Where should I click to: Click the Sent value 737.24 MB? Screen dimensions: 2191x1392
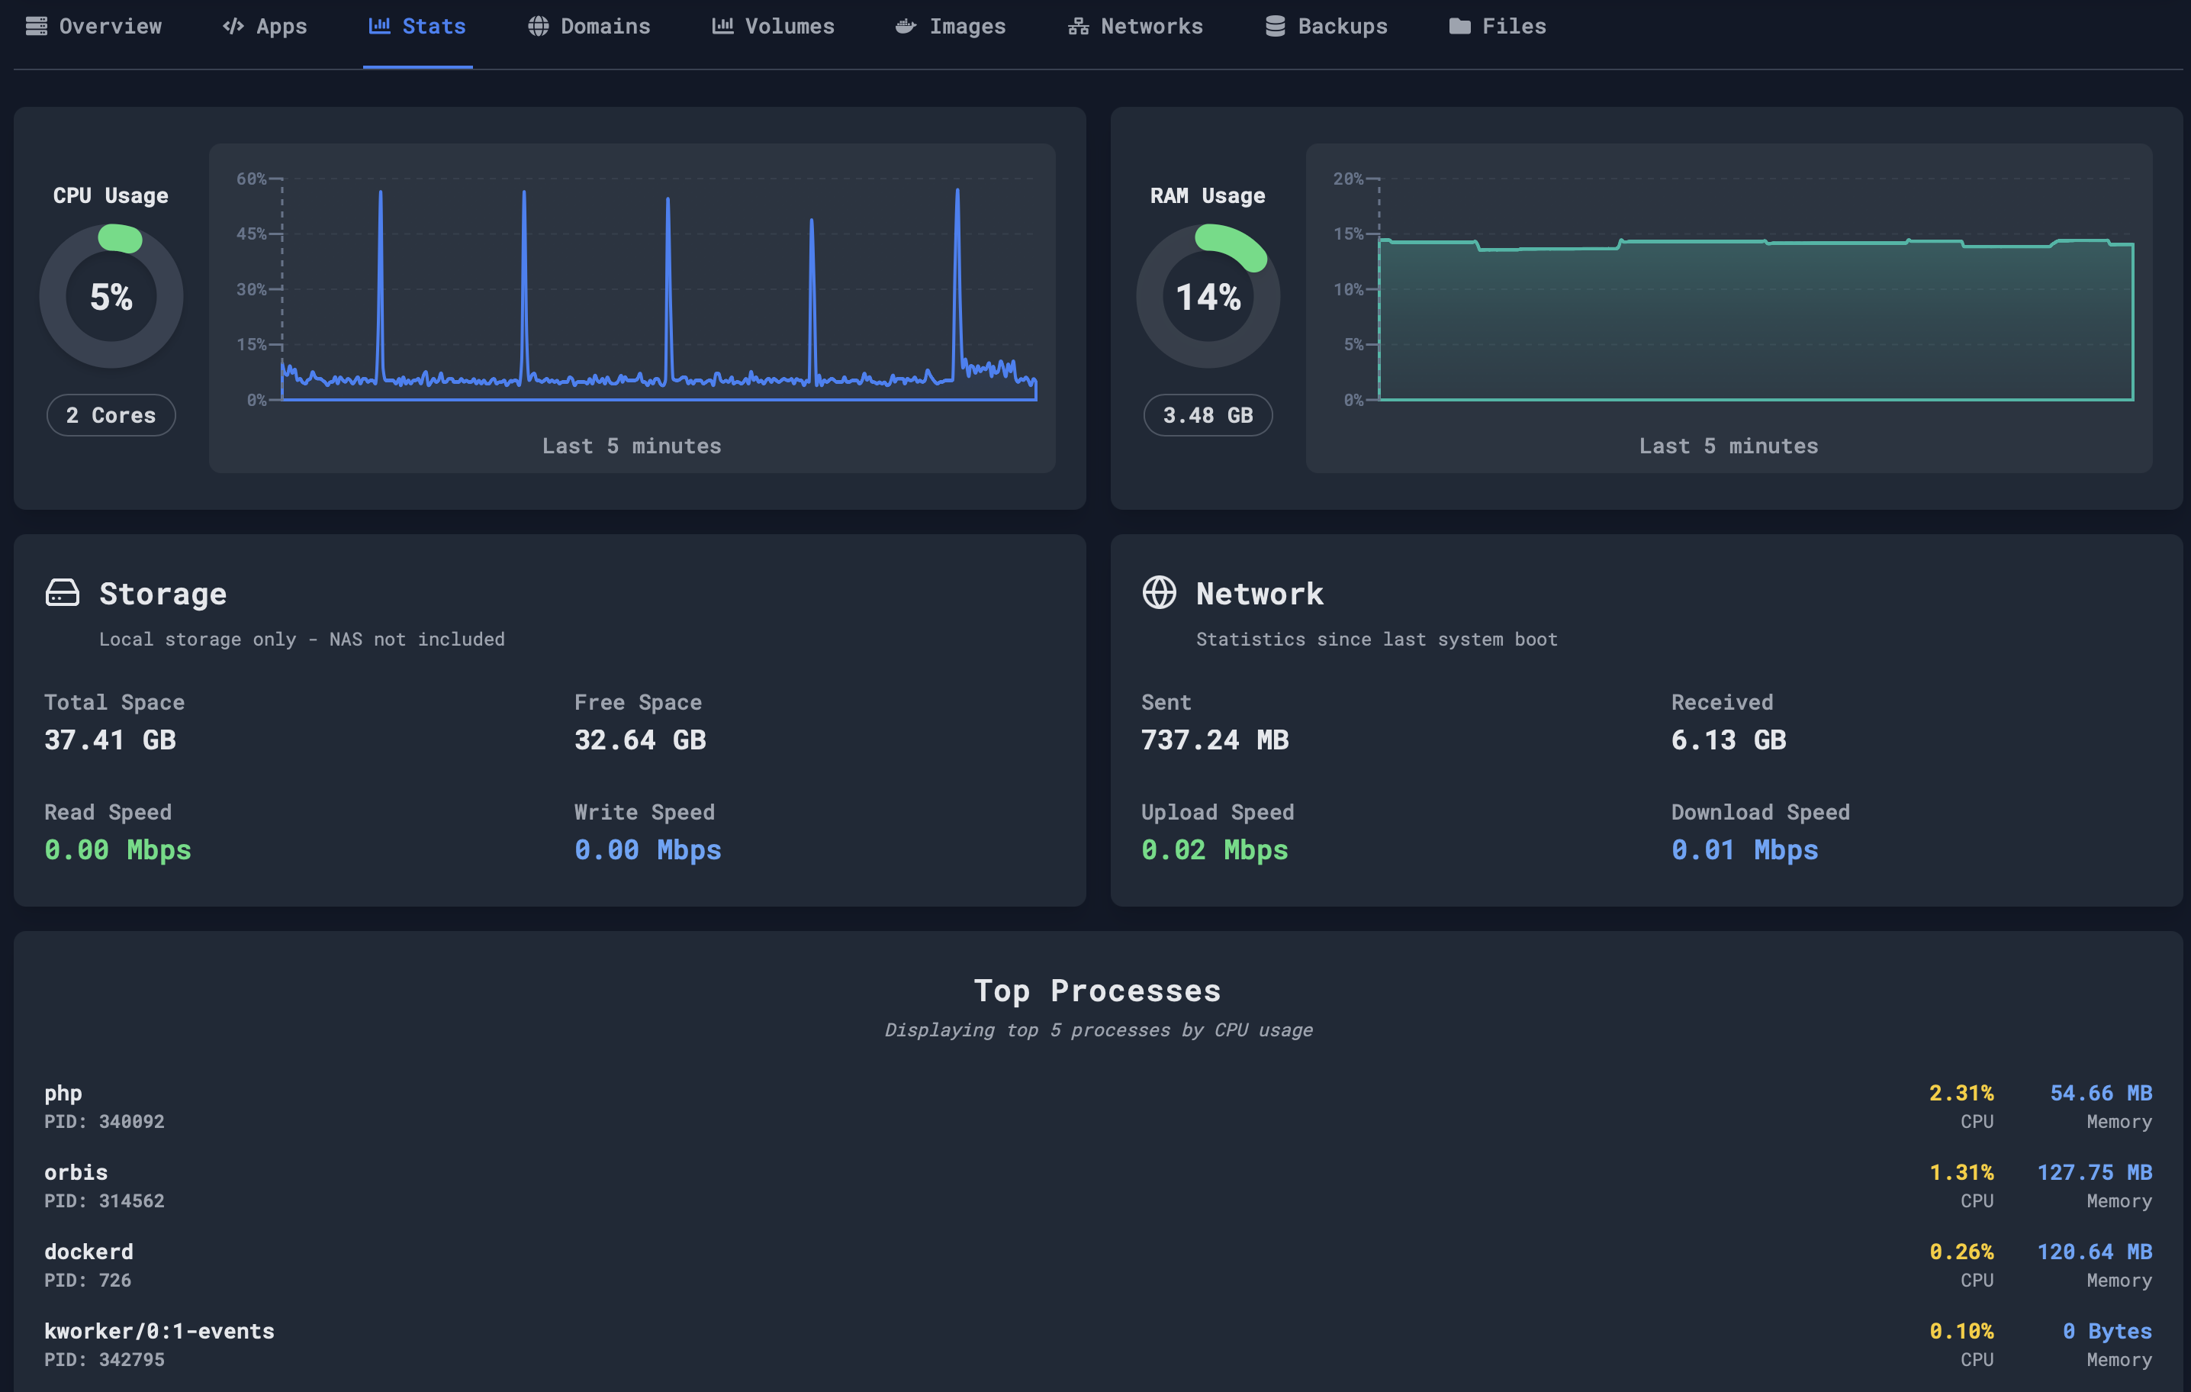click(1215, 740)
